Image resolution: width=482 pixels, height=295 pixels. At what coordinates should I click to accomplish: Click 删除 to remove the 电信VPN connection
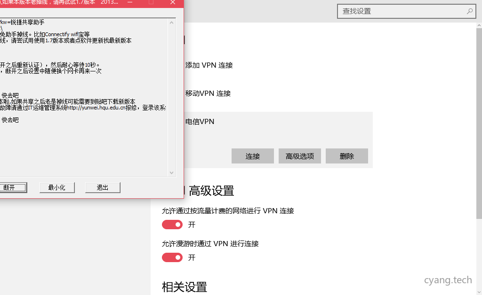click(x=346, y=155)
